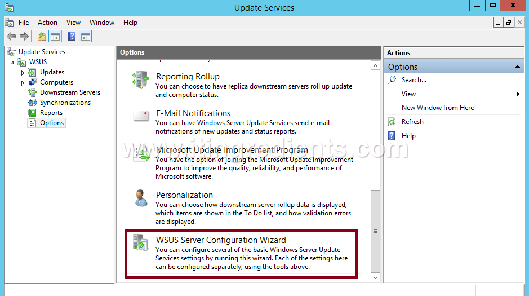Click the Microsoft Update Improvement Program icon

coord(141,153)
